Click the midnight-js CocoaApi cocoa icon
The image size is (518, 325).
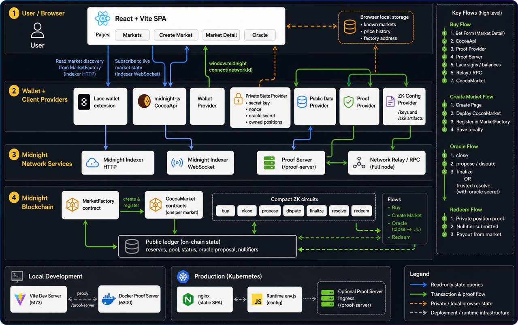(x=144, y=102)
